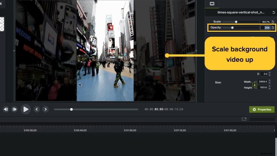Step forward one frame
277x156 pixels.
[15, 109]
